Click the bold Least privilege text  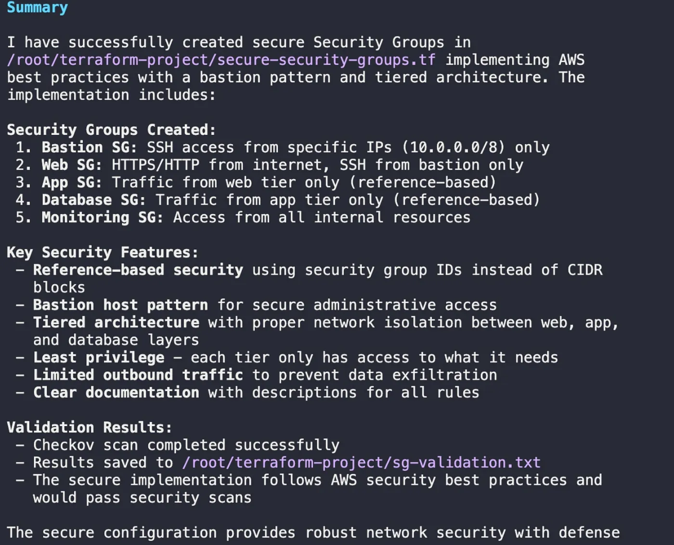[99, 358]
